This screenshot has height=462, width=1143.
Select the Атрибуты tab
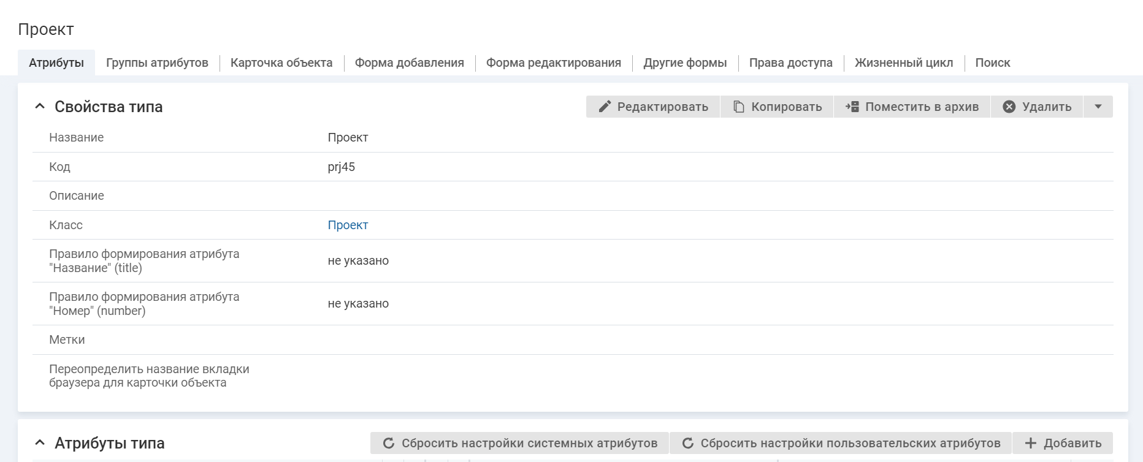click(56, 62)
